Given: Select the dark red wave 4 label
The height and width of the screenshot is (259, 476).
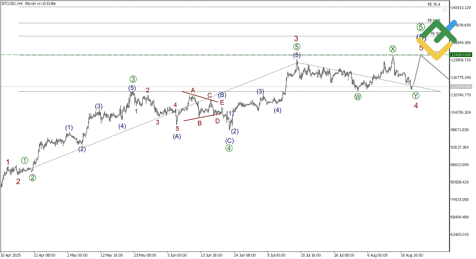Looking at the screenshot, I should tap(416, 106).
